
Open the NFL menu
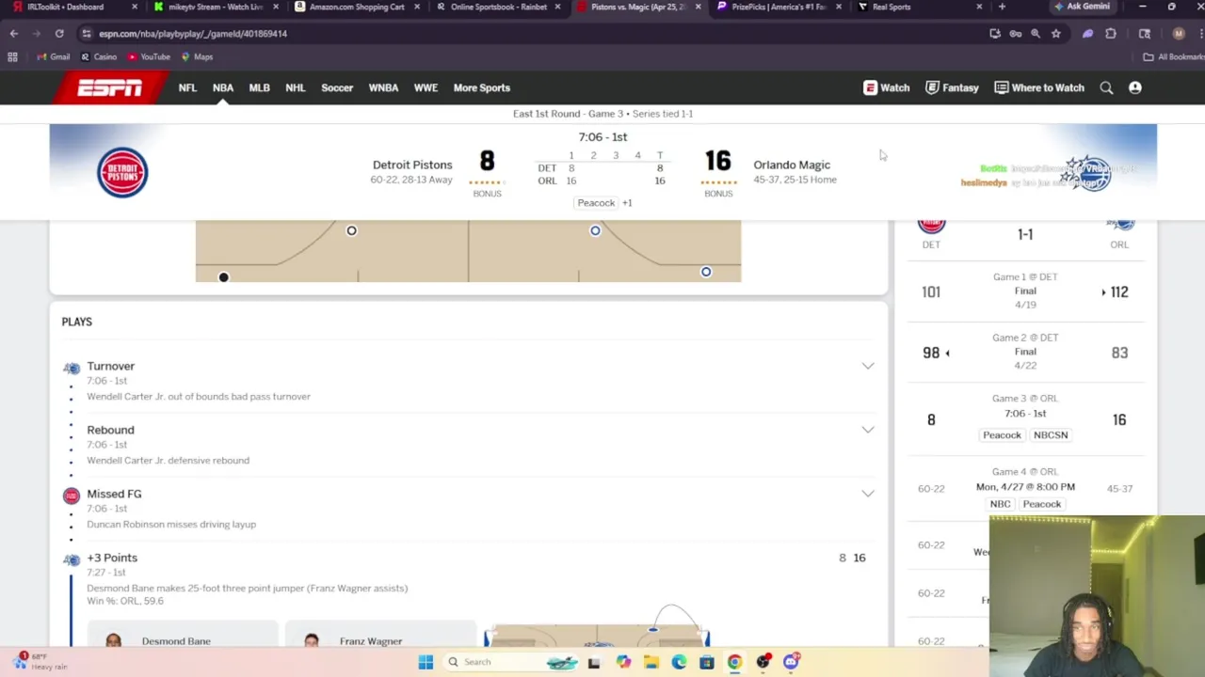(x=187, y=87)
